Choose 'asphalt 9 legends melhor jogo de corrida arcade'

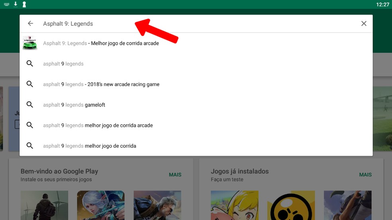(98, 125)
